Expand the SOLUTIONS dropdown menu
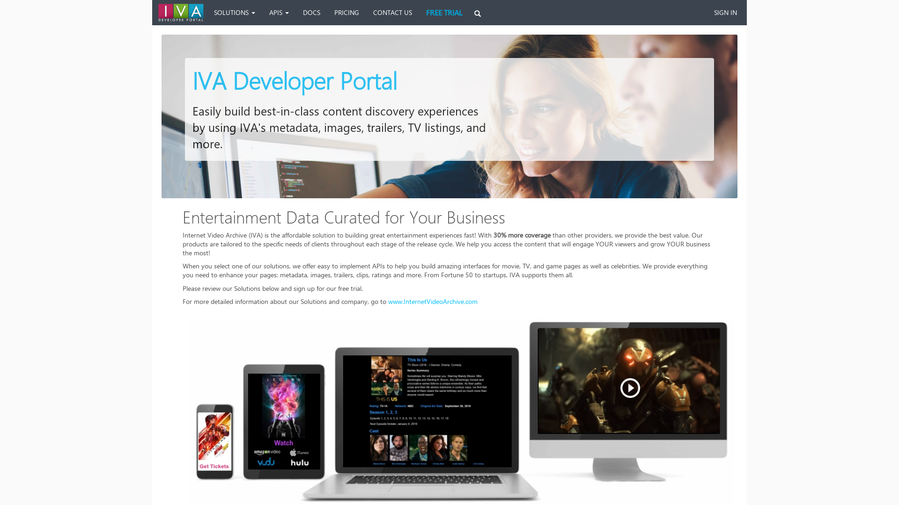 click(234, 12)
